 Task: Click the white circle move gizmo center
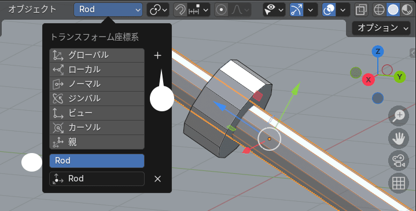[x=269, y=139]
